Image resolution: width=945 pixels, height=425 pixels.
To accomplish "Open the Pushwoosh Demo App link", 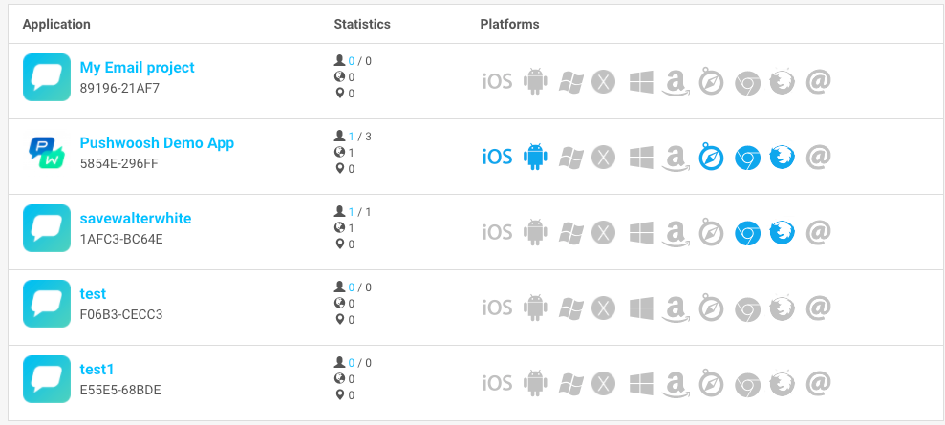I will 157,143.
